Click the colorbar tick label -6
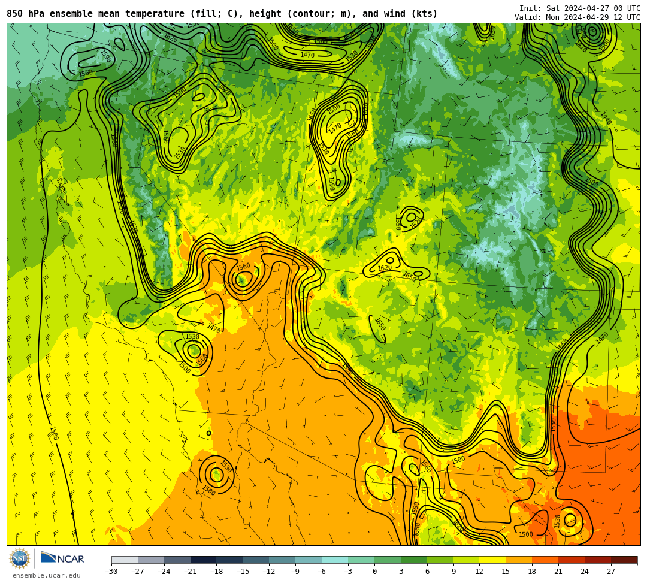 (322, 572)
